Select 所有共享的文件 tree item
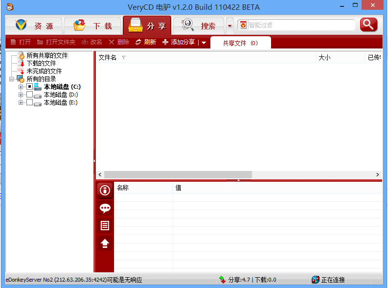388x288 pixels. (x=47, y=55)
